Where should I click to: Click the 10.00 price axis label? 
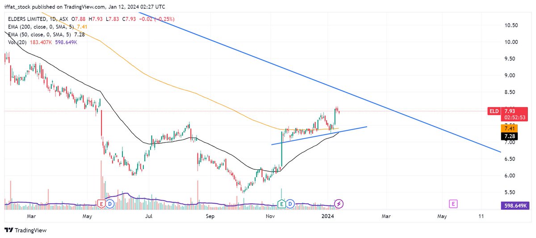click(x=511, y=42)
